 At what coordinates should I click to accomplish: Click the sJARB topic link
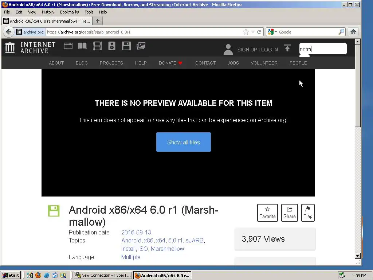pyautogui.click(x=195, y=240)
